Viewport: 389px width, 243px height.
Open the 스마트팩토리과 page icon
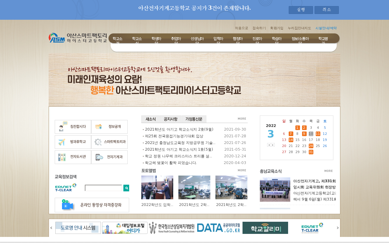97,142
